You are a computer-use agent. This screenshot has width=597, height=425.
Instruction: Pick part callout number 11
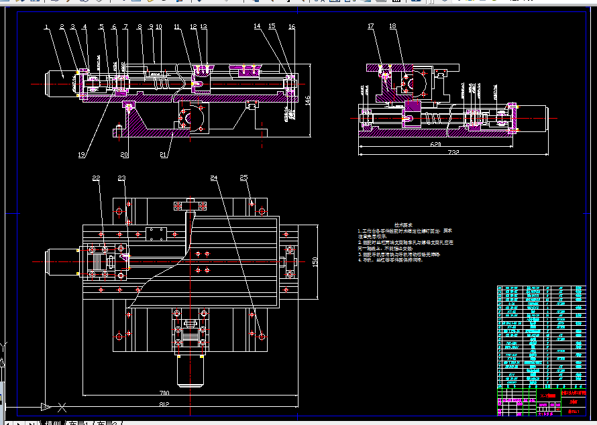coord(176,27)
